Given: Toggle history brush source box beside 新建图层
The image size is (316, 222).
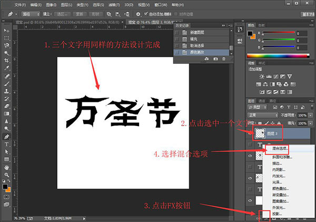Looking at the screenshot, I should [177, 33].
